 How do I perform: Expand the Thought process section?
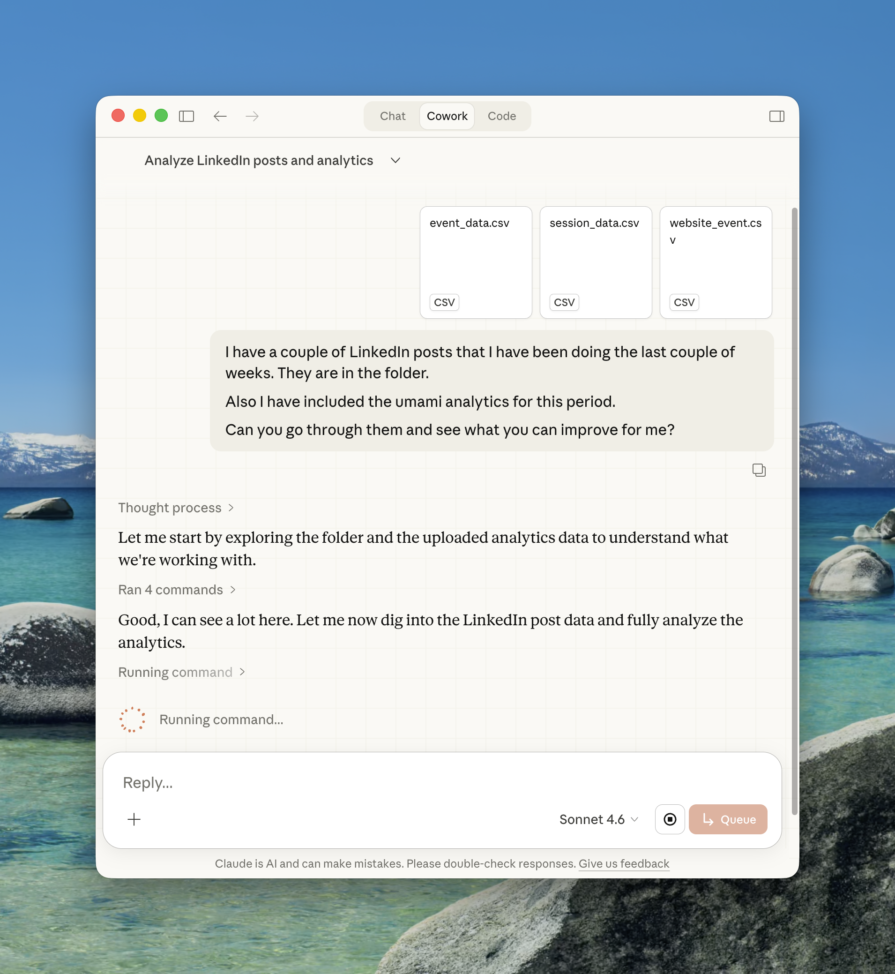176,508
